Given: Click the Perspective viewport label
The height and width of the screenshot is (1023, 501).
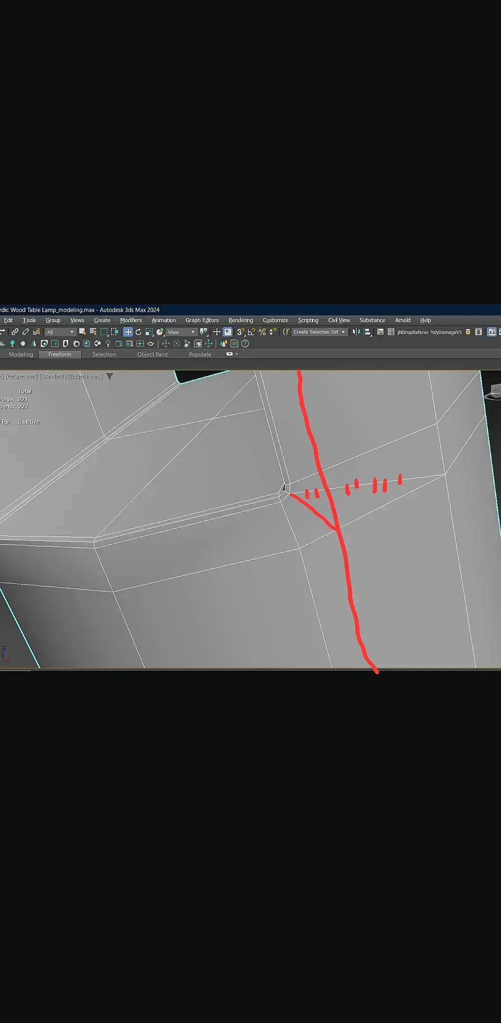Looking at the screenshot, I should 21,376.
